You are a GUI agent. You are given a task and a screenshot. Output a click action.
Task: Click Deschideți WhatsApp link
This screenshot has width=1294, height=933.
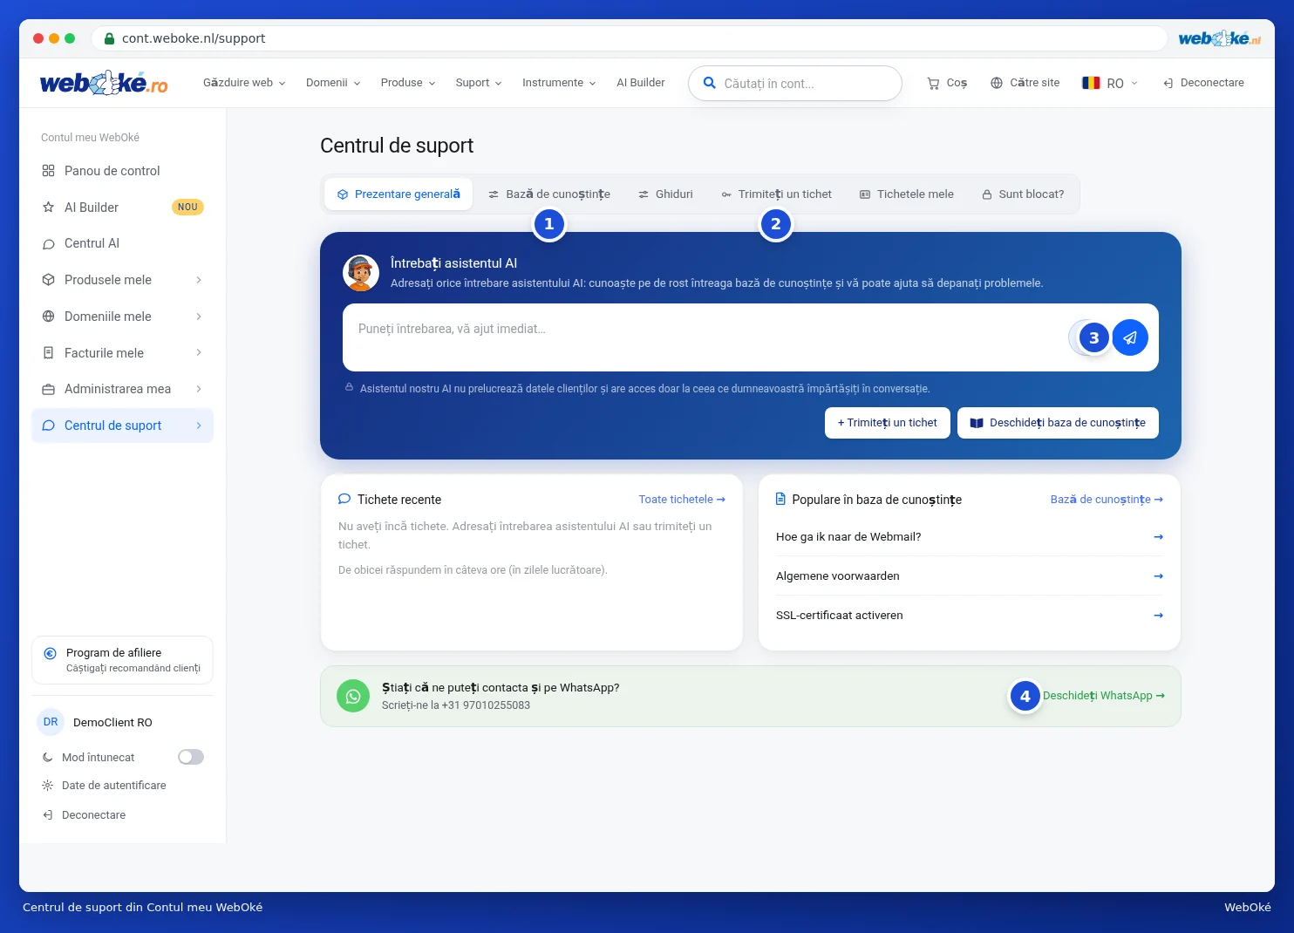1104,696
